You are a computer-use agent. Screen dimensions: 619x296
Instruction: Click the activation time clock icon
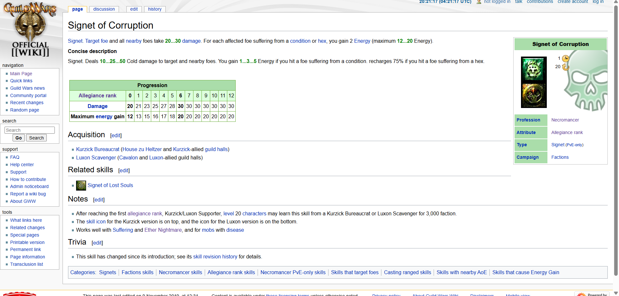(565, 58)
